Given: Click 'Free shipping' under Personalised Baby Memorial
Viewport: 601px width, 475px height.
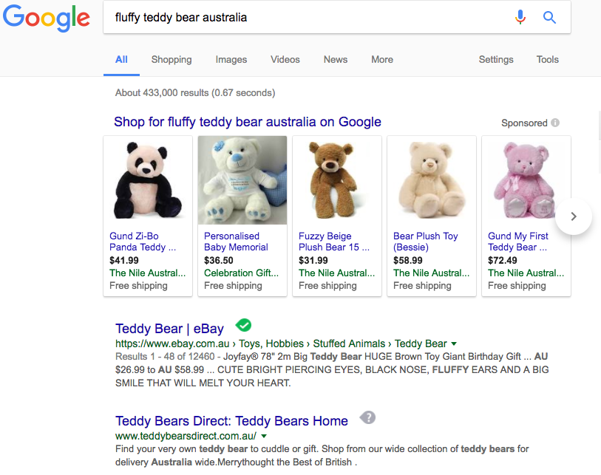Looking at the screenshot, I should 233,286.
